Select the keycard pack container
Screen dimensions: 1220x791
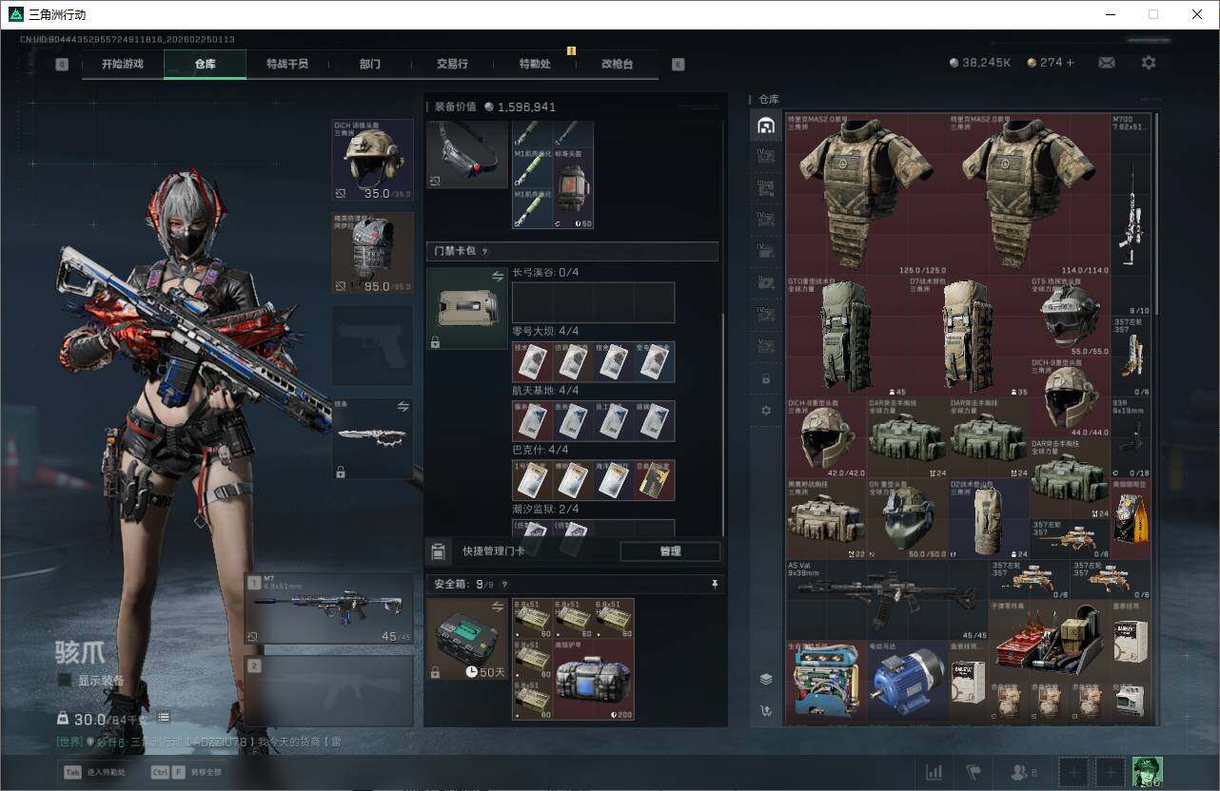pos(466,308)
